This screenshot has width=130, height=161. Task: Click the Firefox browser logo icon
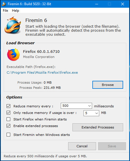point(13,55)
